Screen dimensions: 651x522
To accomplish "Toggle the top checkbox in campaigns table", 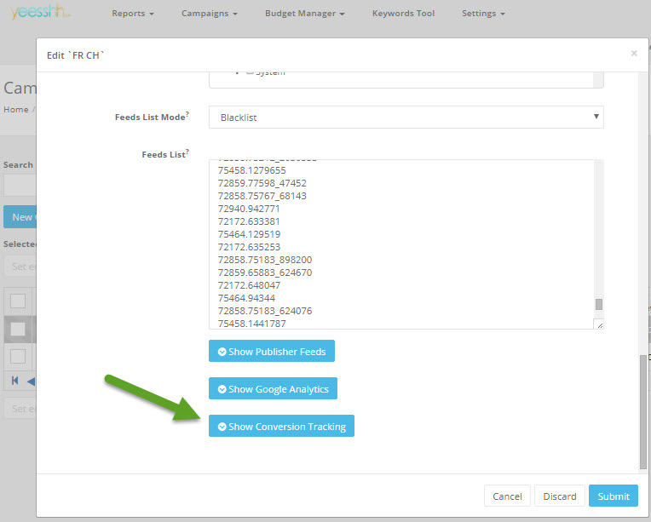I will (x=18, y=301).
